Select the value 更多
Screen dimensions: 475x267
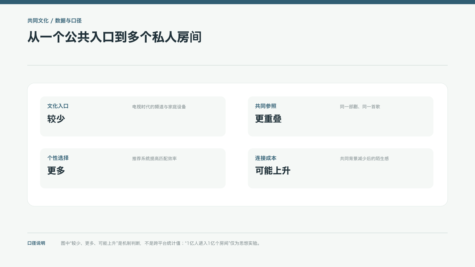point(56,171)
